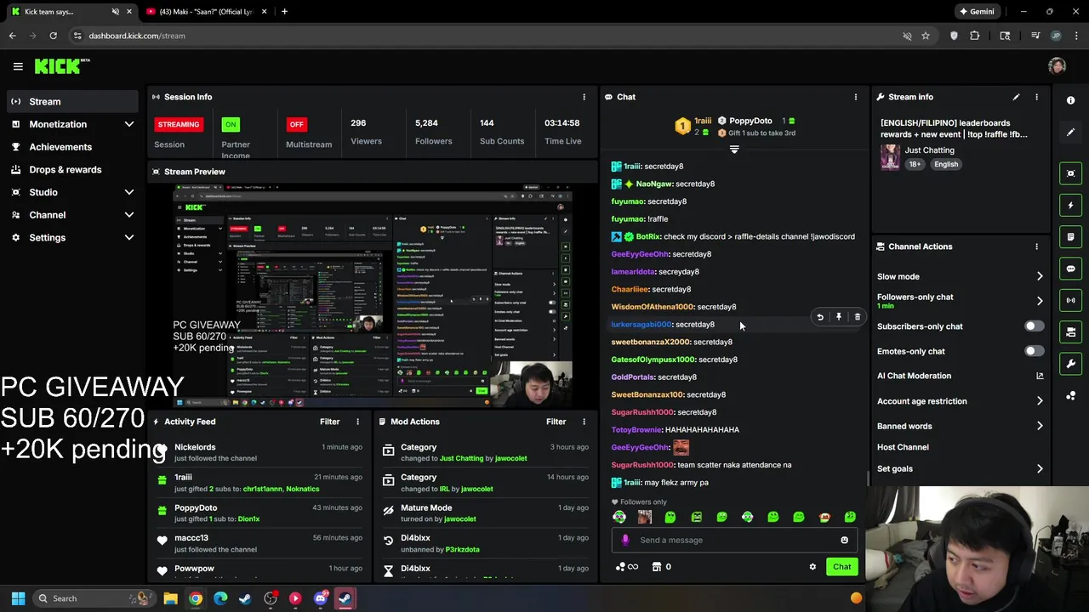Viewport: 1089px width, 612px height.
Task: Open the Chat panel options menu
Action: [x=856, y=97]
